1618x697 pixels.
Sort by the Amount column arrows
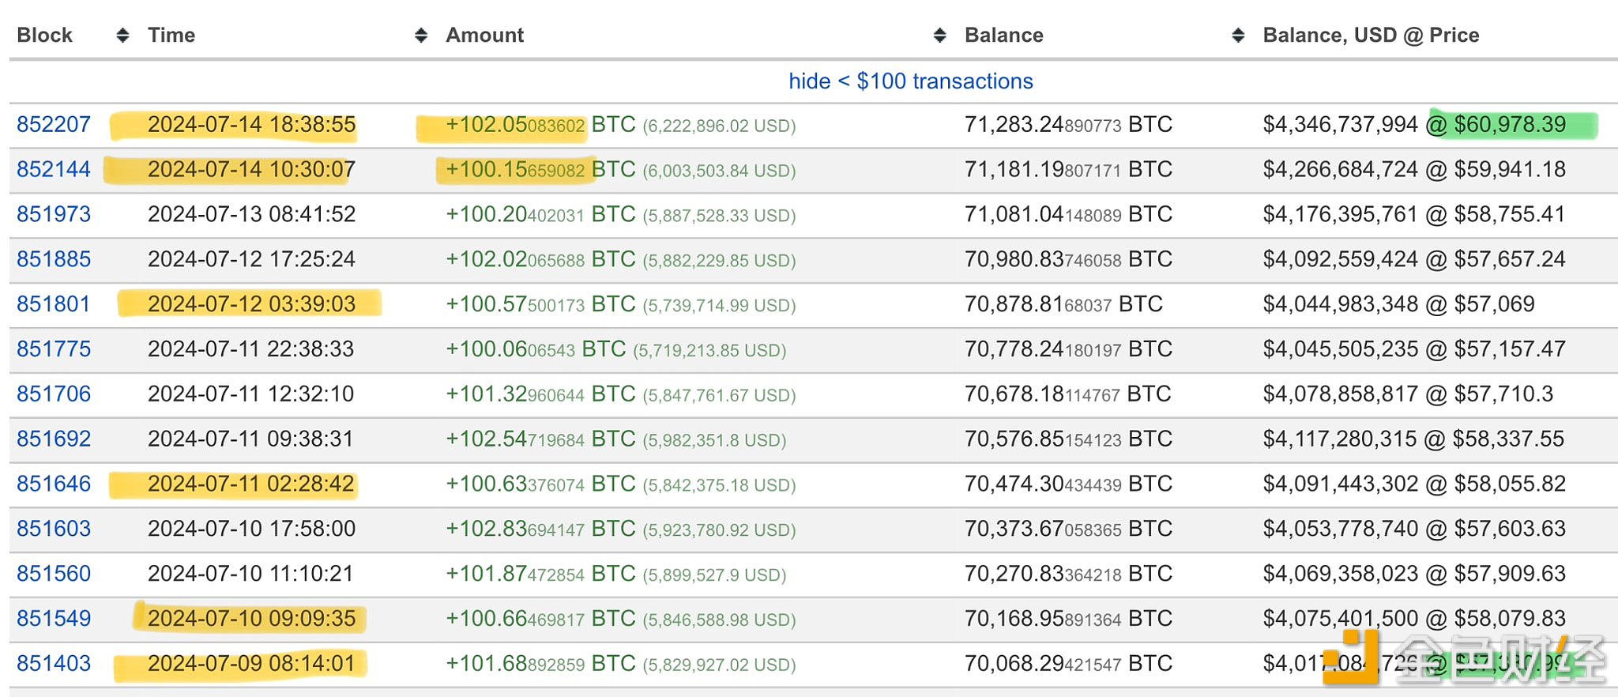(939, 36)
